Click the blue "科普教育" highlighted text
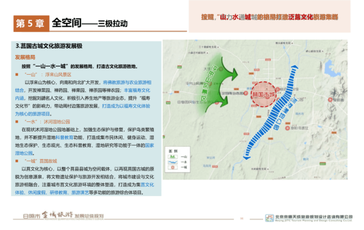364x230 pixels. 64,137
